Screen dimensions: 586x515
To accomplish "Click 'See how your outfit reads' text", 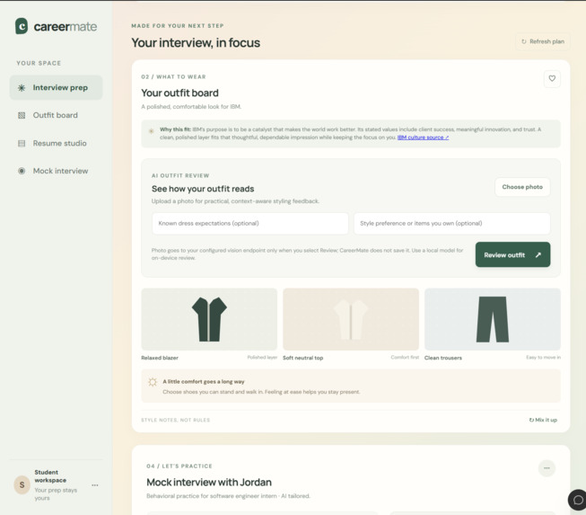I will 203,189.
